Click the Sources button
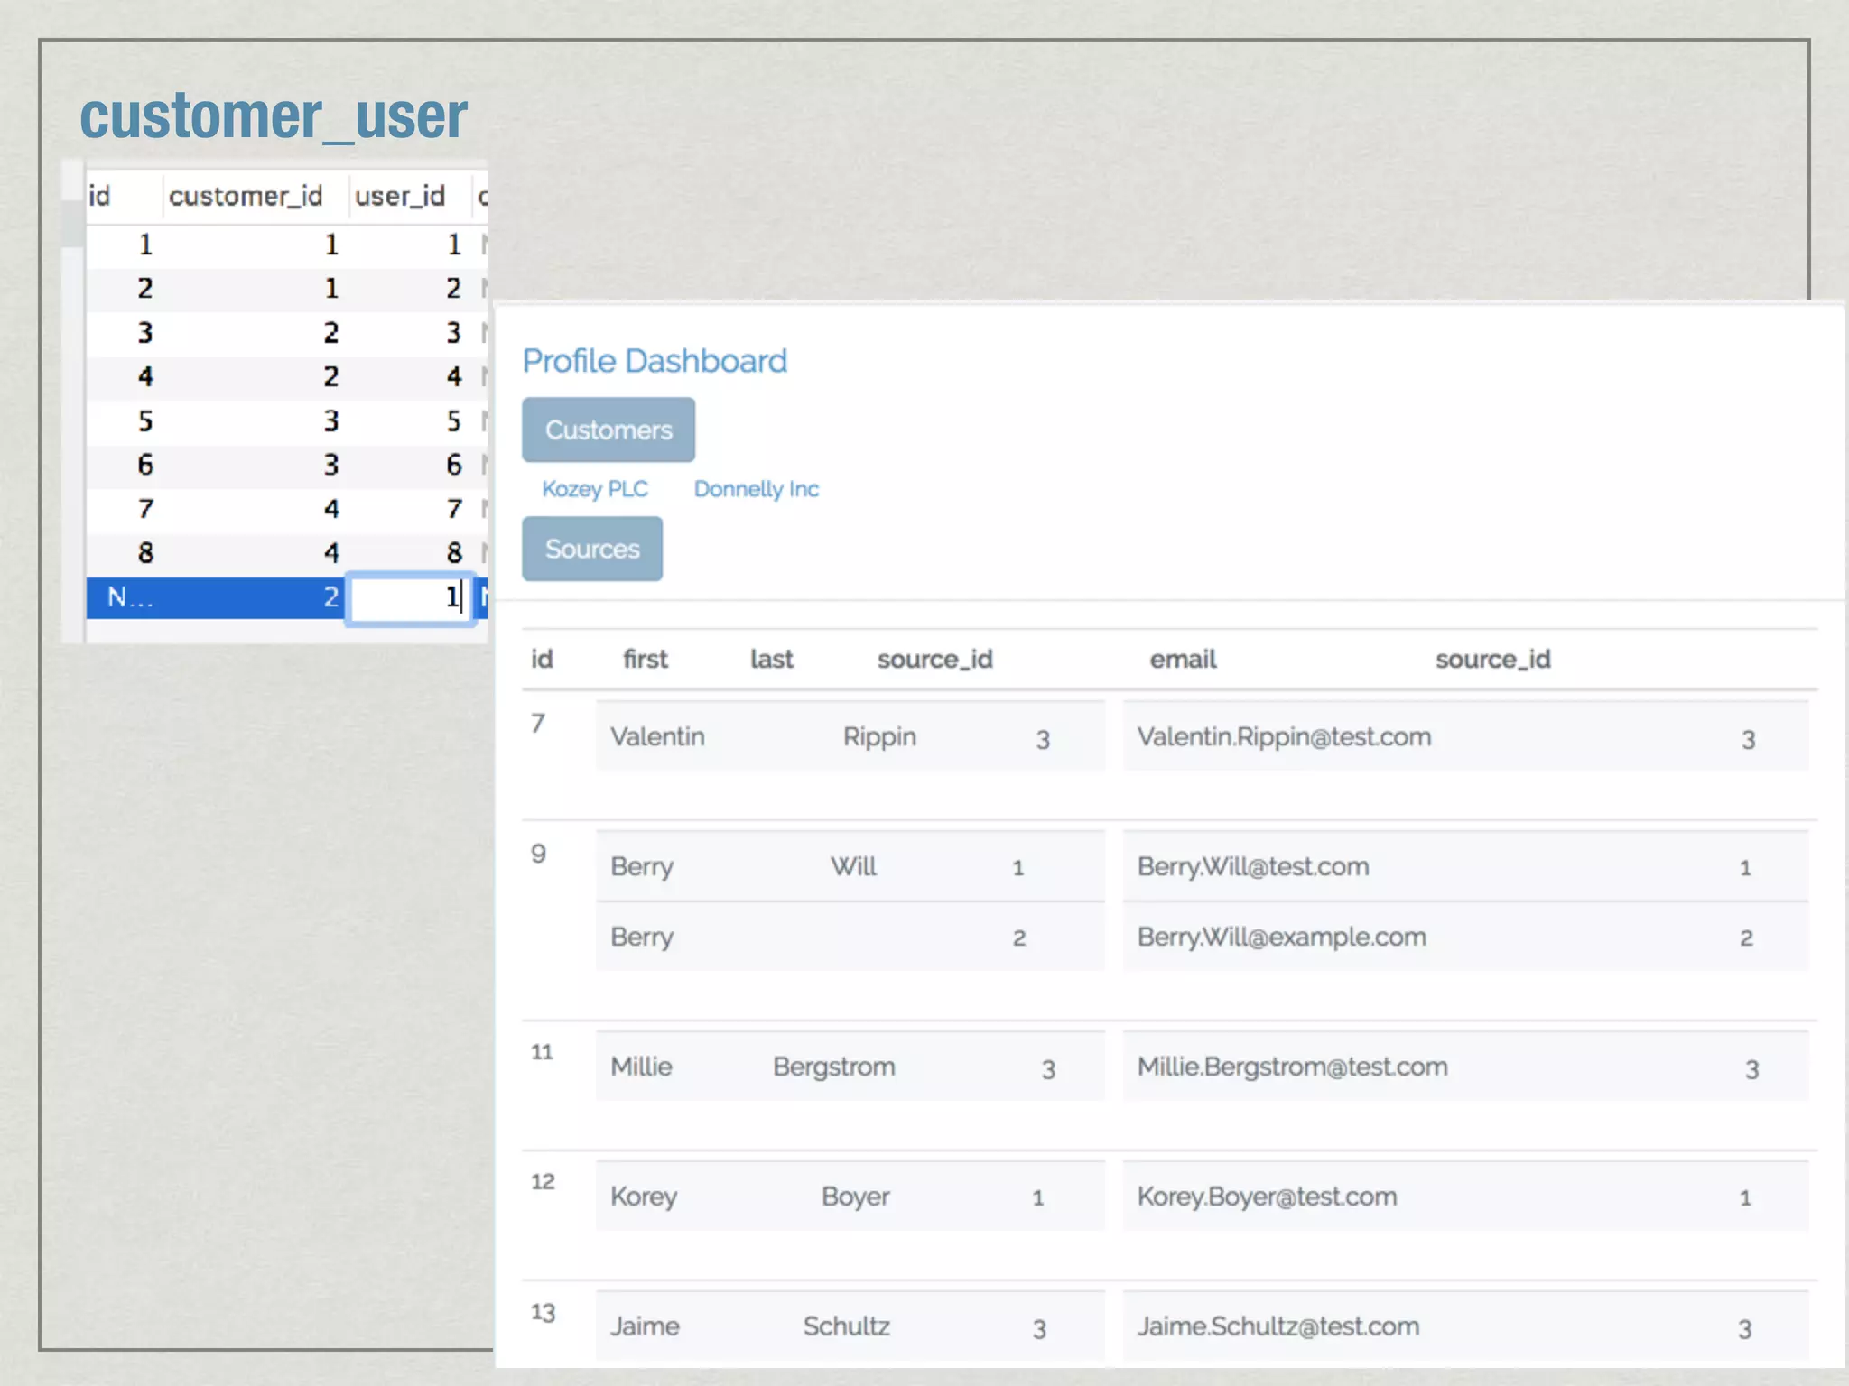 [x=591, y=549]
